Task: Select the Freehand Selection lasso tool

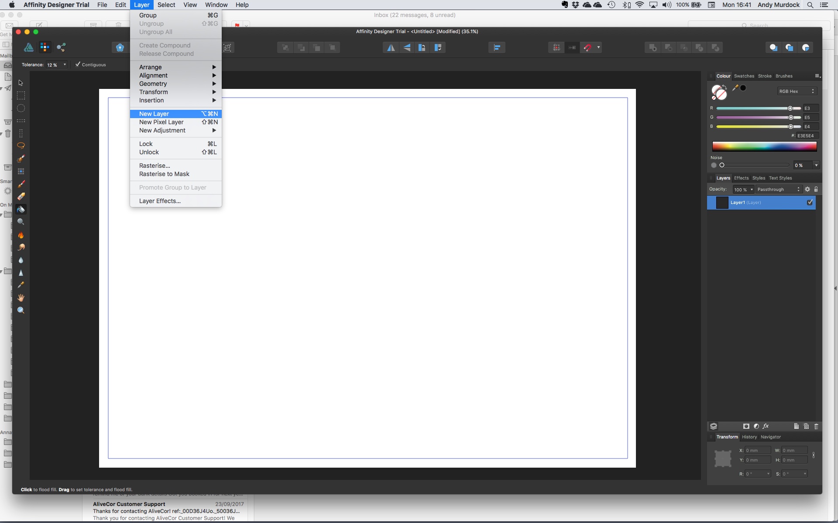Action: [21, 146]
